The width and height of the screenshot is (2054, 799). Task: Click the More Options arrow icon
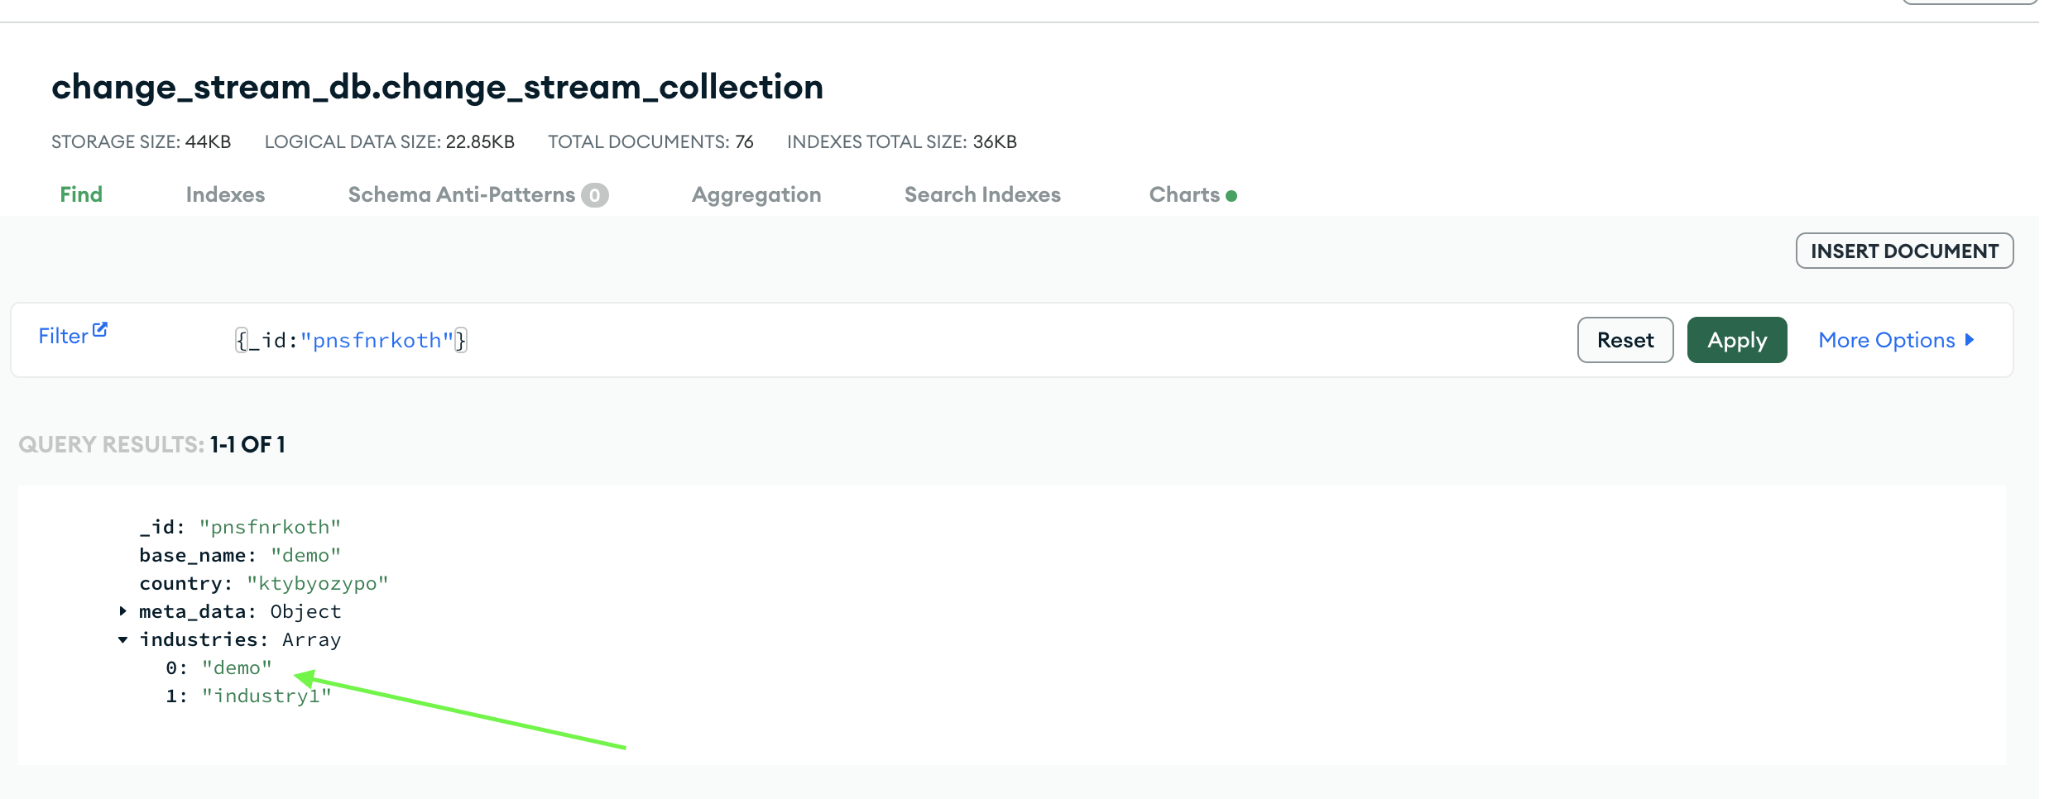point(1970,340)
